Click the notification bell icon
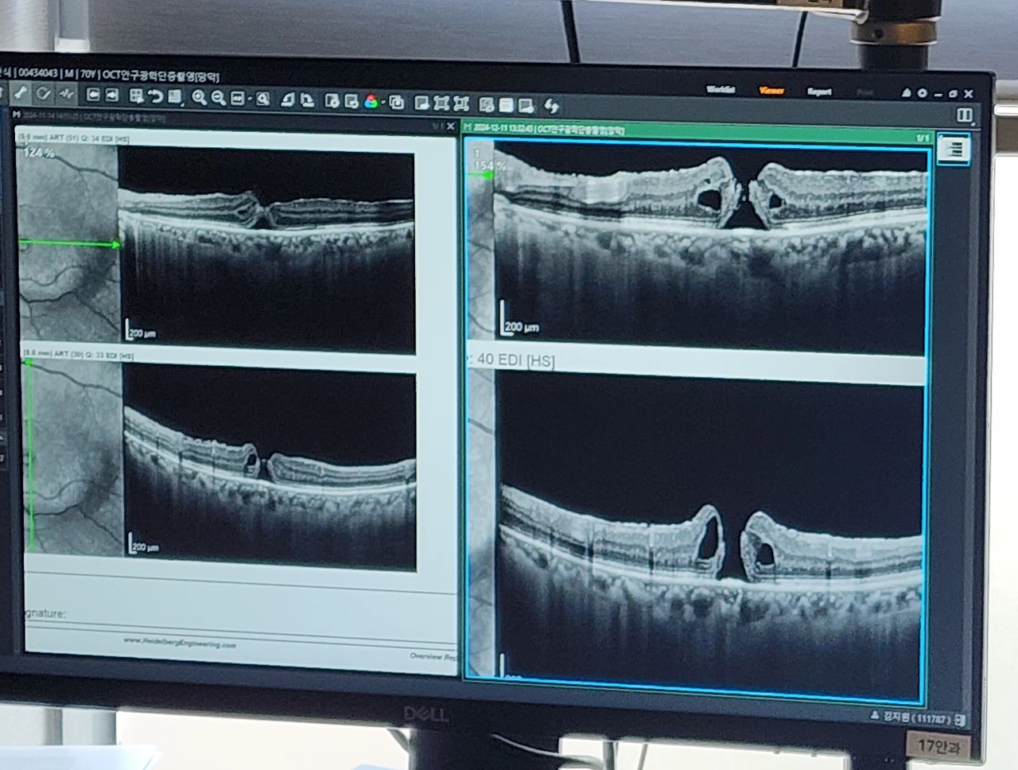The width and height of the screenshot is (1018, 770). (x=905, y=93)
